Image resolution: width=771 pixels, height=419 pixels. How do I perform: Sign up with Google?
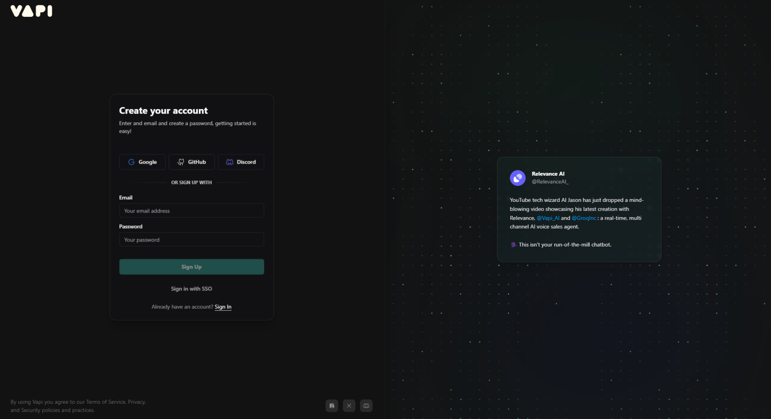point(142,162)
